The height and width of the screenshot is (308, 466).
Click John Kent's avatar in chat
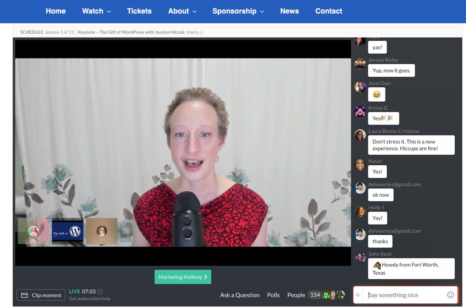click(x=360, y=258)
